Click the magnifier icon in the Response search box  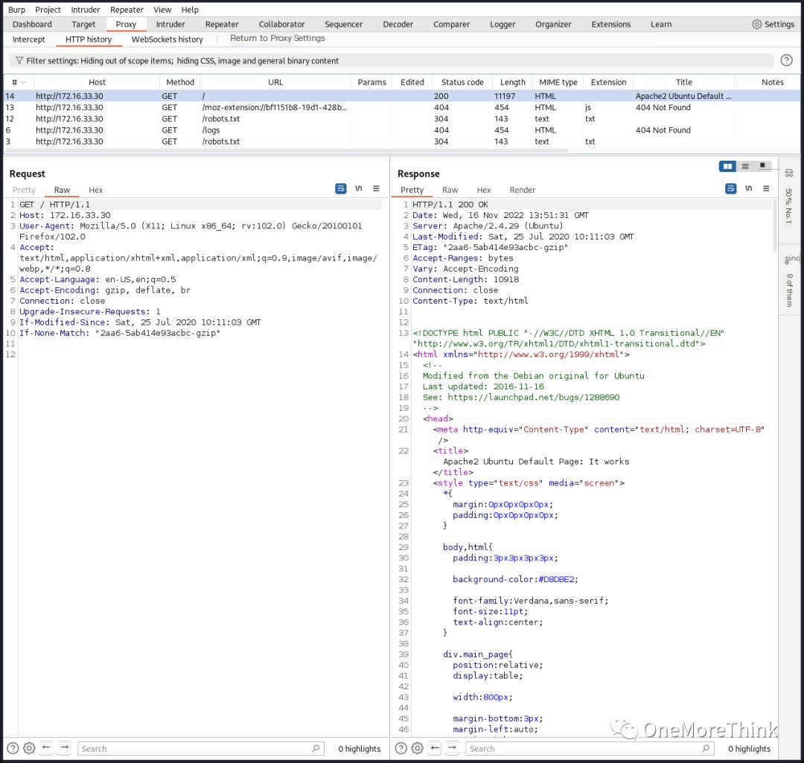pyautogui.click(x=706, y=748)
